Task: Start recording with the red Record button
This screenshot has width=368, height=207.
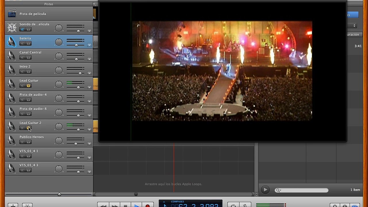Action: point(147,205)
